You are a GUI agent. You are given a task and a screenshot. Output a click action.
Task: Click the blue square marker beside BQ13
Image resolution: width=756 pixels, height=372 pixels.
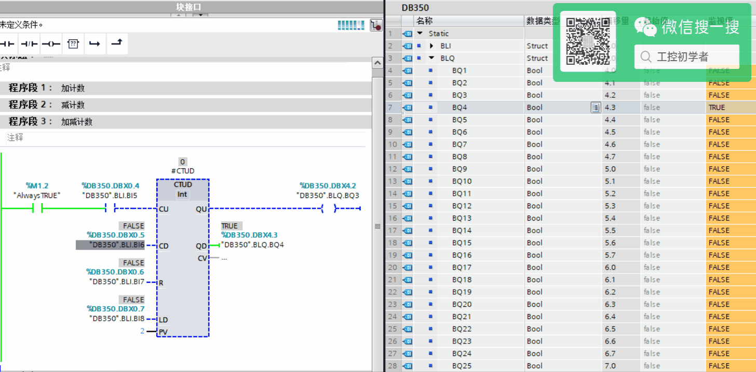pyautogui.click(x=430, y=218)
